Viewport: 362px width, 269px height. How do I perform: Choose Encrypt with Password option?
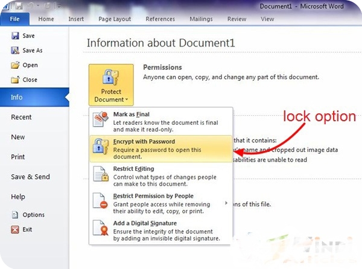coord(160,149)
